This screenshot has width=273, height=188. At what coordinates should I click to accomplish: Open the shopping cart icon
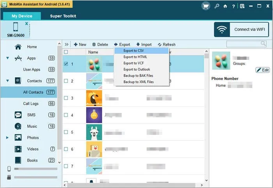206,6
